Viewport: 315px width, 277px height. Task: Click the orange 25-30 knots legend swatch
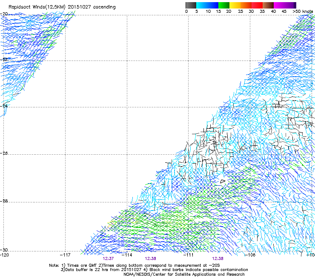[x=246, y=5]
